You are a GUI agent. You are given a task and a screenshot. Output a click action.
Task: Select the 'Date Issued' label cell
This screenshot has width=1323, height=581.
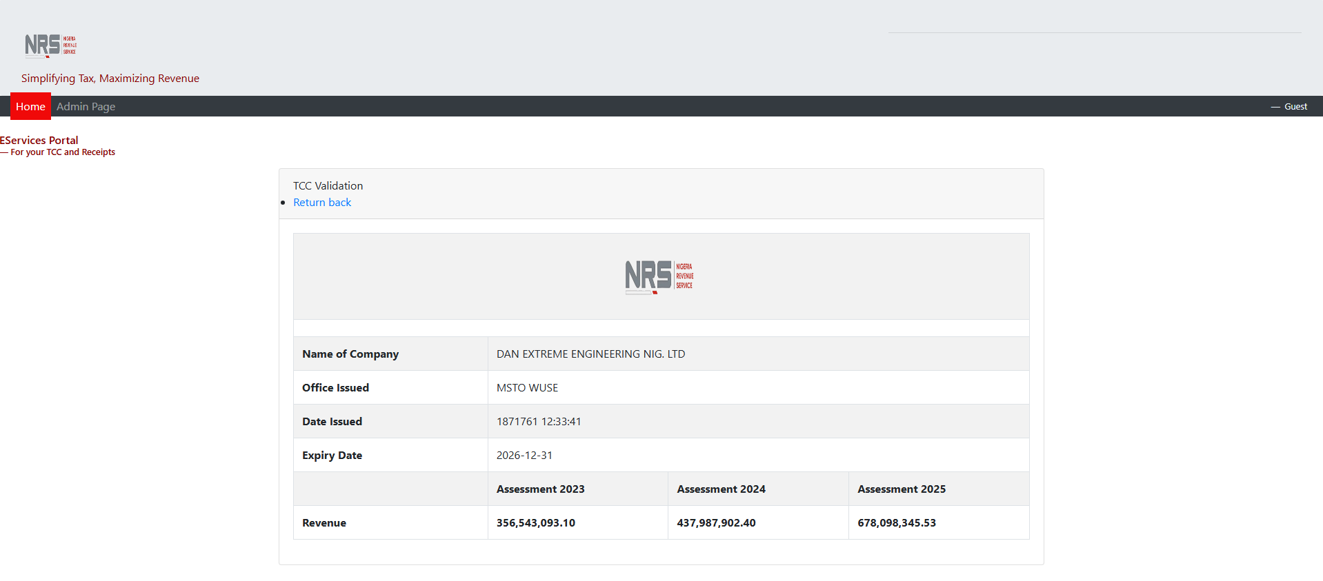pyautogui.click(x=390, y=421)
